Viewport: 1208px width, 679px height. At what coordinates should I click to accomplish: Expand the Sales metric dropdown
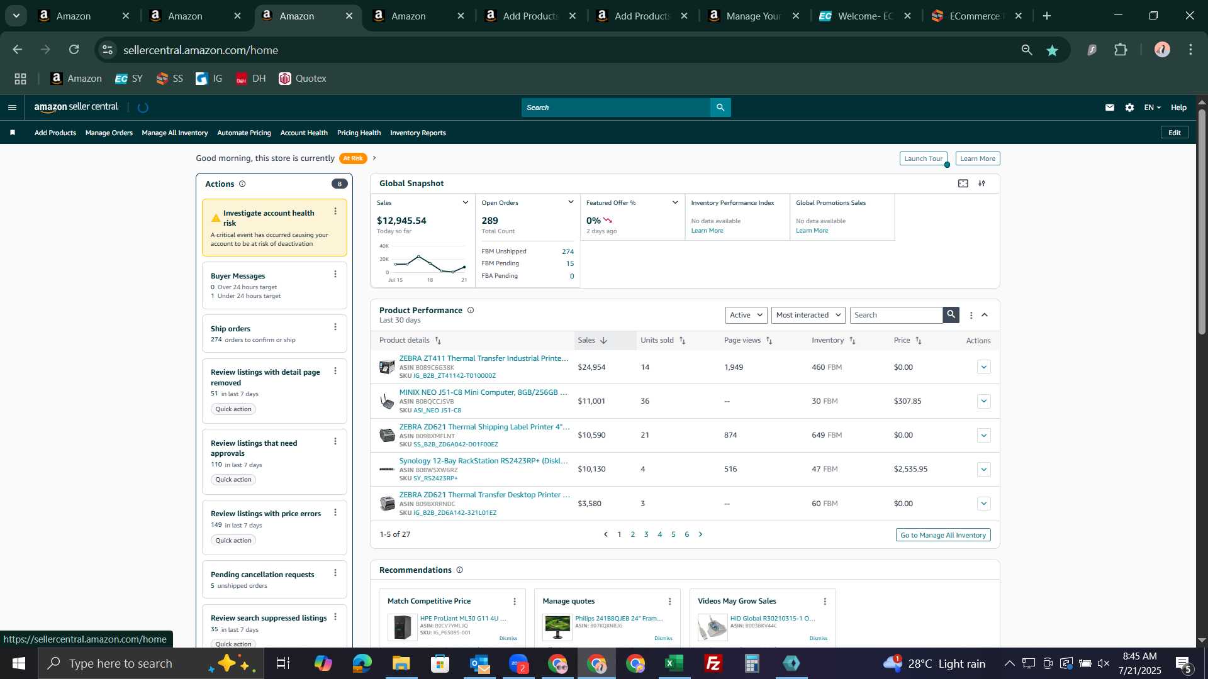click(466, 203)
